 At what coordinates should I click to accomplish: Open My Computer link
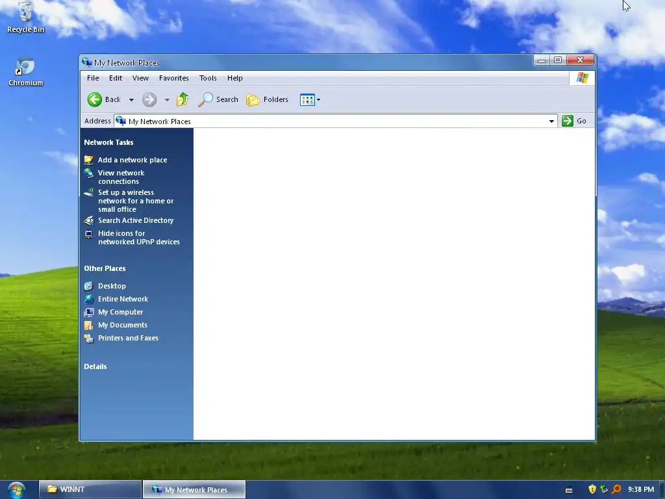[x=120, y=312]
